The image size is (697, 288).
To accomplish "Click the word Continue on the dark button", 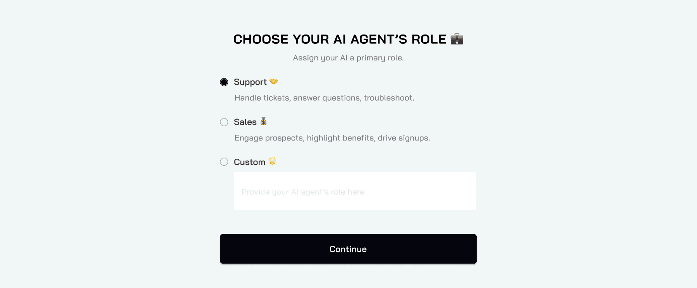I will 348,249.
